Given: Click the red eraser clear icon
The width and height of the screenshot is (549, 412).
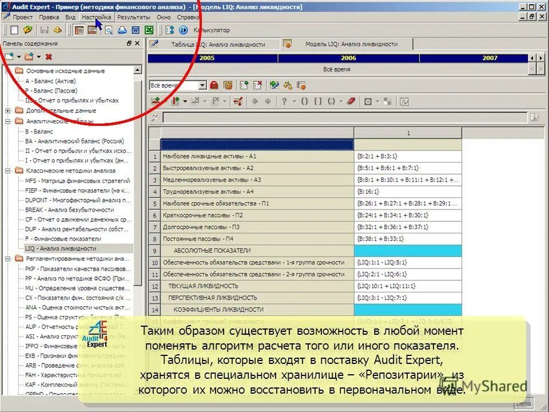Looking at the screenshot, I should click(x=351, y=102).
